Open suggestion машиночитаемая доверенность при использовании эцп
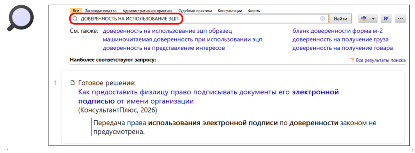415x153 pixels. [x=183, y=40]
